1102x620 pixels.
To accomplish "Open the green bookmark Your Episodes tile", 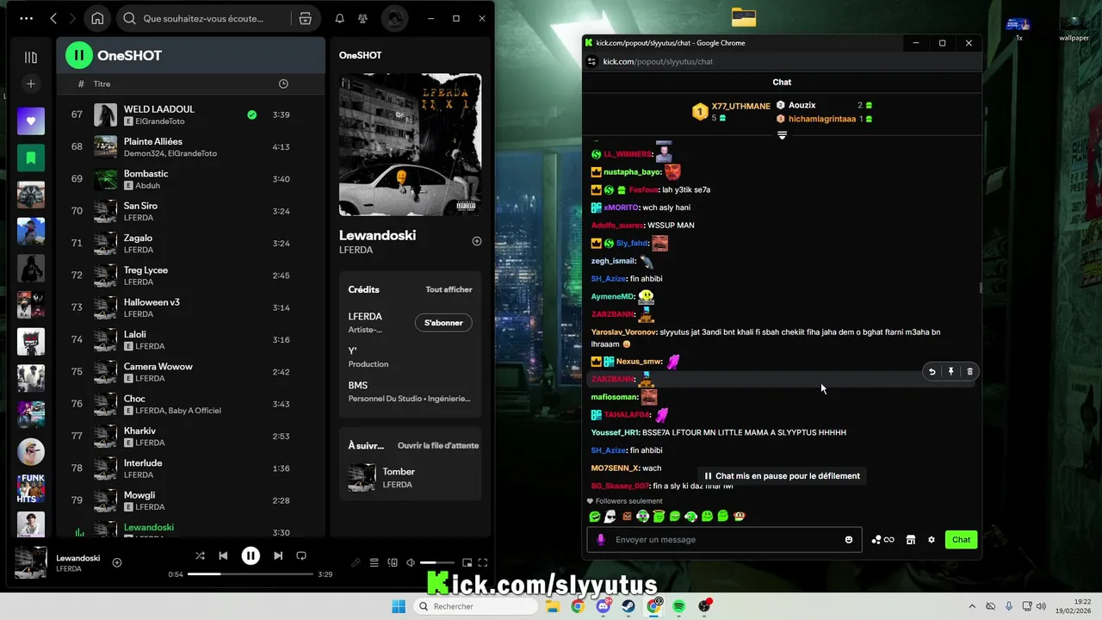I will point(31,158).
